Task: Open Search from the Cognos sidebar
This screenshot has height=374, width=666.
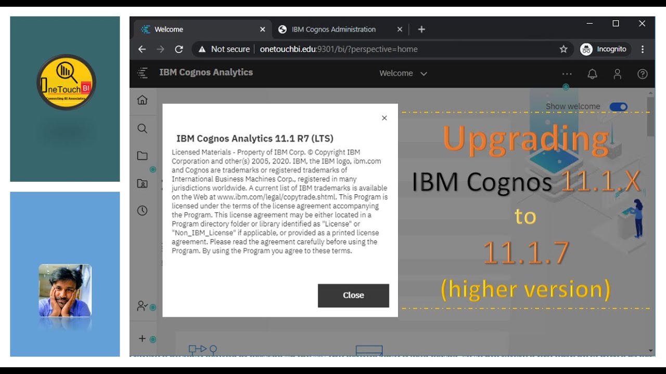Action: tap(142, 128)
